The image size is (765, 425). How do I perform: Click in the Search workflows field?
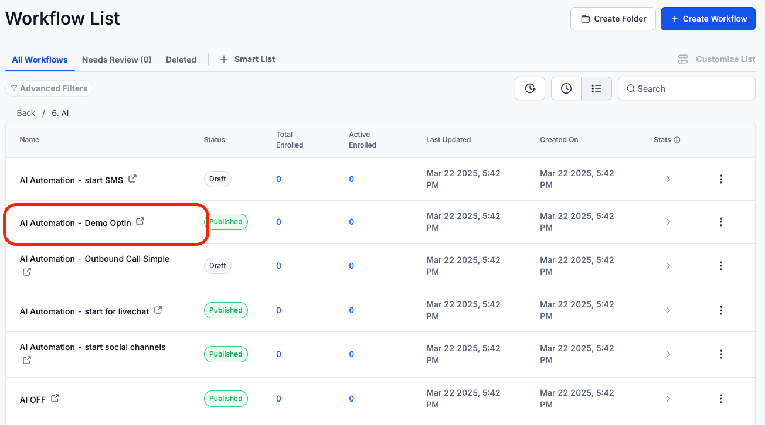click(692, 89)
